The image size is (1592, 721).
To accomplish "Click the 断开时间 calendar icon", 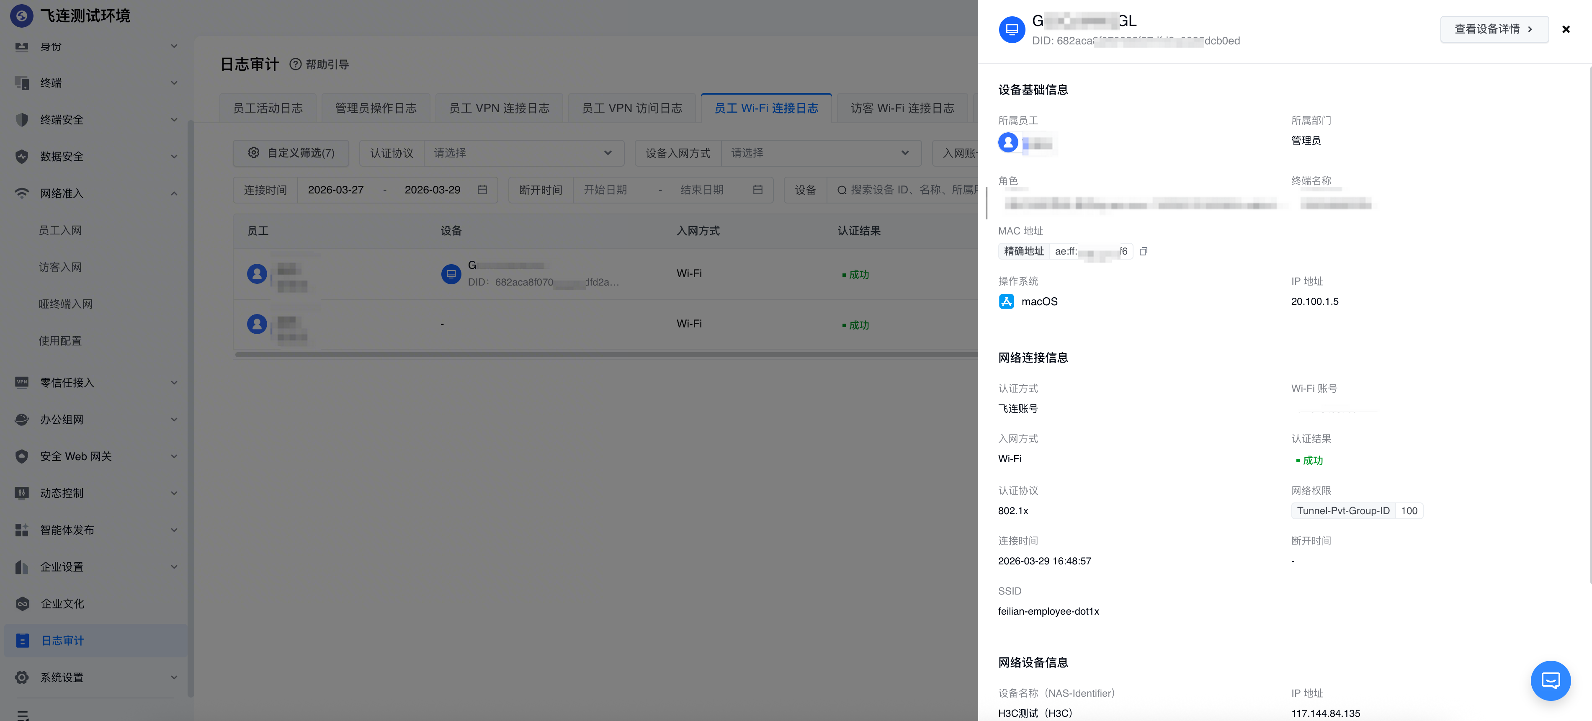I will (x=757, y=190).
